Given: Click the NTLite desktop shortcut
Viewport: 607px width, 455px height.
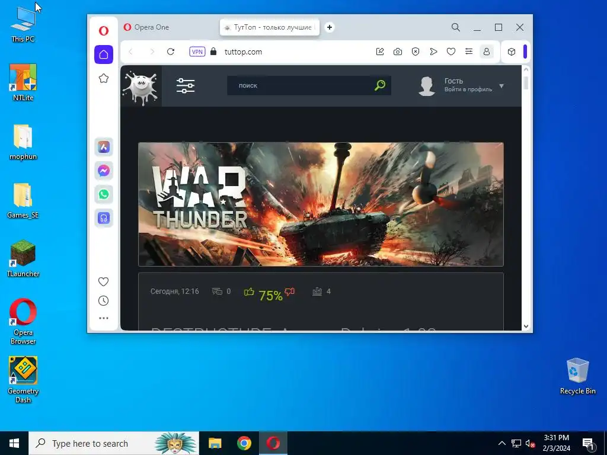Looking at the screenshot, I should click(23, 82).
